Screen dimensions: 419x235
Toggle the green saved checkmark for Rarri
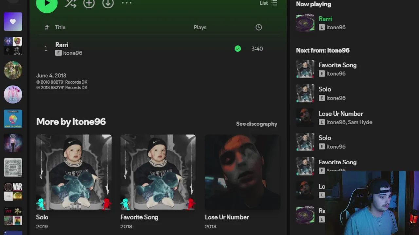238,49
